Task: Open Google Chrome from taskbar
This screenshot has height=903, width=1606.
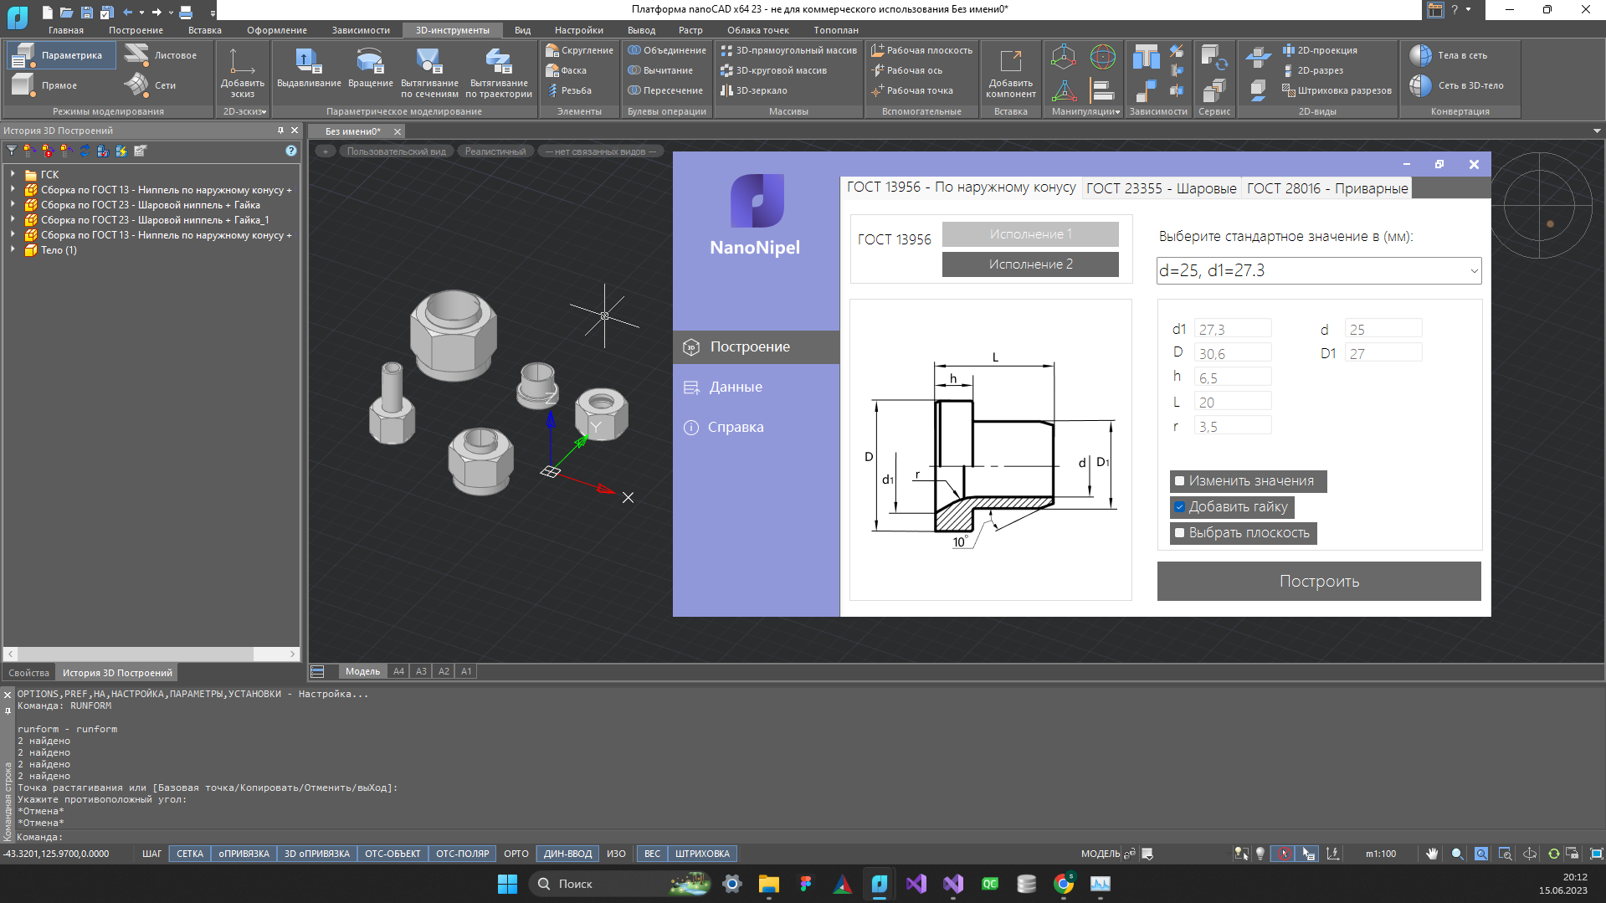Action: 1064,884
